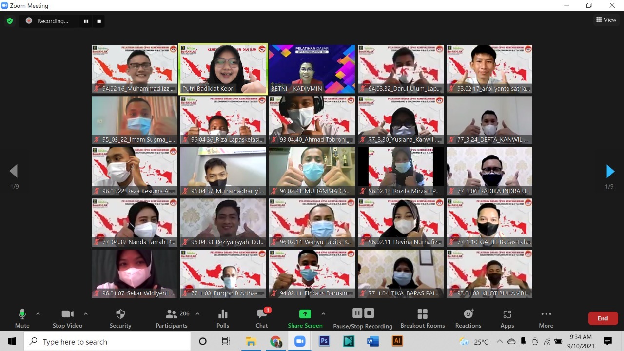This screenshot has width=624, height=351.
Task: Open the Participants list
Action: [172, 318]
